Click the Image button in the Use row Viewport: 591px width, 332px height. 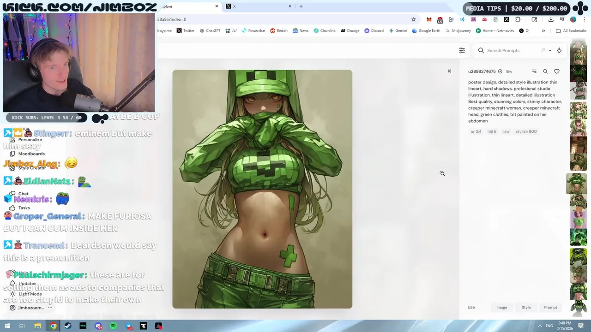(501, 308)
